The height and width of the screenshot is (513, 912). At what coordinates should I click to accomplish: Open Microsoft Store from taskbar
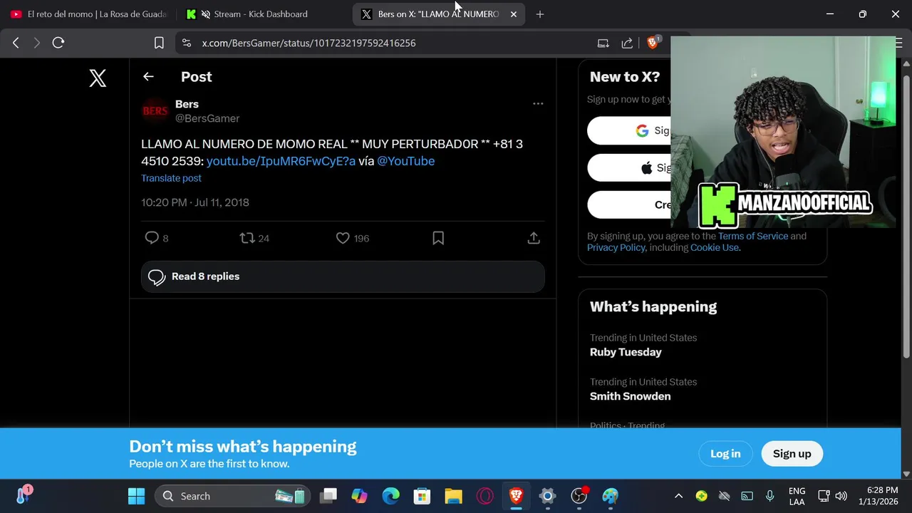(422, 496)
